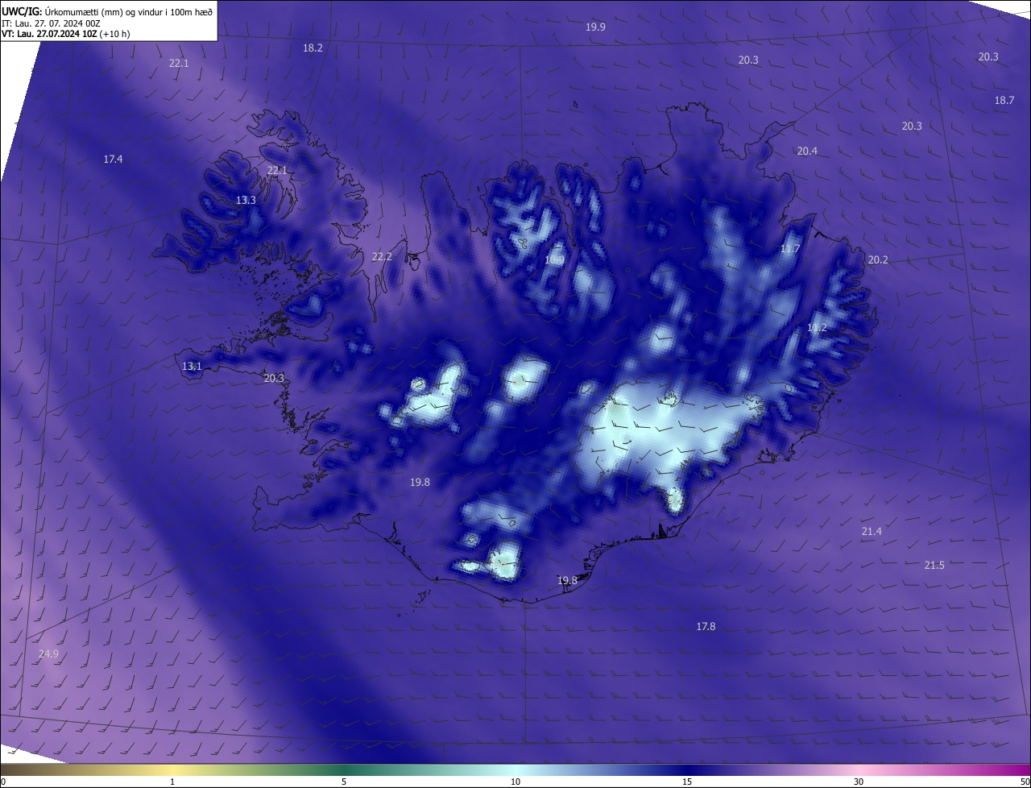
Task: Click the 19.9 value label
Action: point(595,27)
